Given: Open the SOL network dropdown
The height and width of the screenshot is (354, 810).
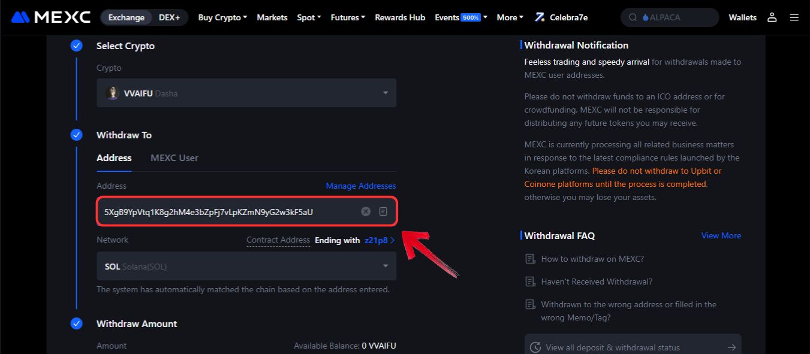Looking at the screenshot, I should (246, 266).
